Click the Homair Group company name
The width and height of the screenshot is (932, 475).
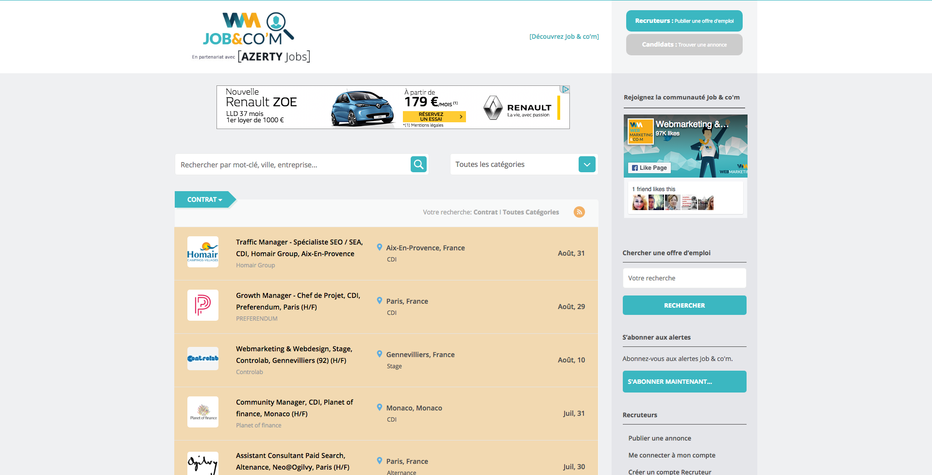[x=255, y=265]
